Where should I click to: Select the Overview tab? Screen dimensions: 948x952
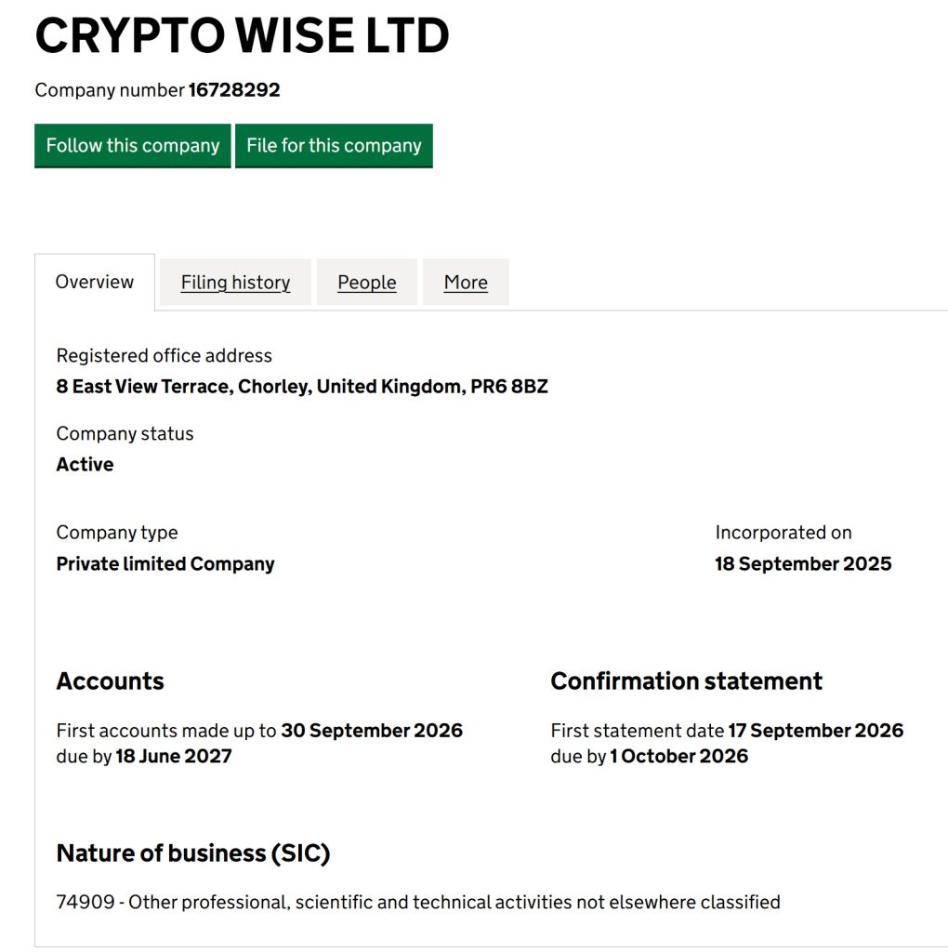click(95, 282)
